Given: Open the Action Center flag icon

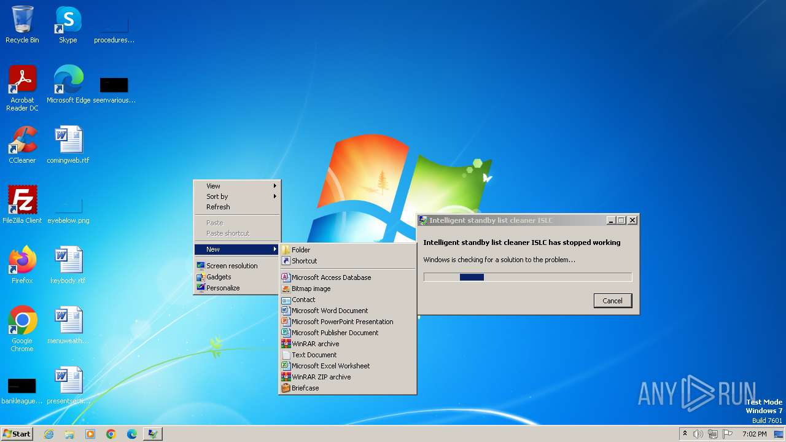Looking at the screenshot, I should pyautogui.click(x=728, y=434).
